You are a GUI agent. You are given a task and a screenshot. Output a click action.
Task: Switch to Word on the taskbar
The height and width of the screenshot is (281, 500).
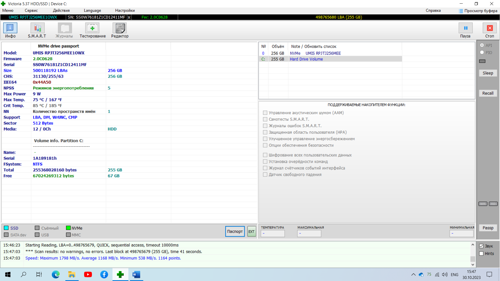[x=136, y=274]
